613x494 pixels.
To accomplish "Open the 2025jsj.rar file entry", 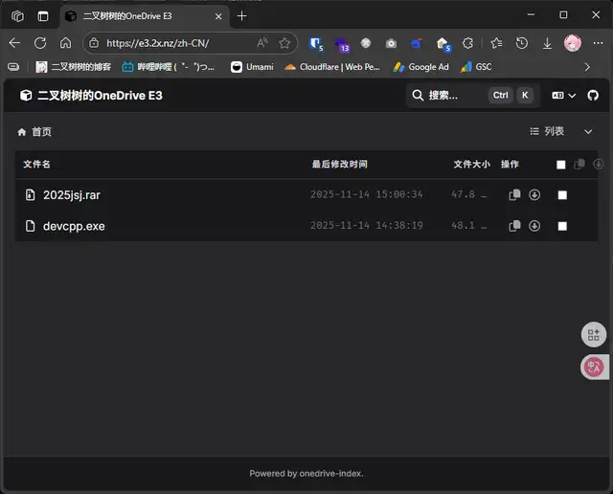I will pos(72,195).
